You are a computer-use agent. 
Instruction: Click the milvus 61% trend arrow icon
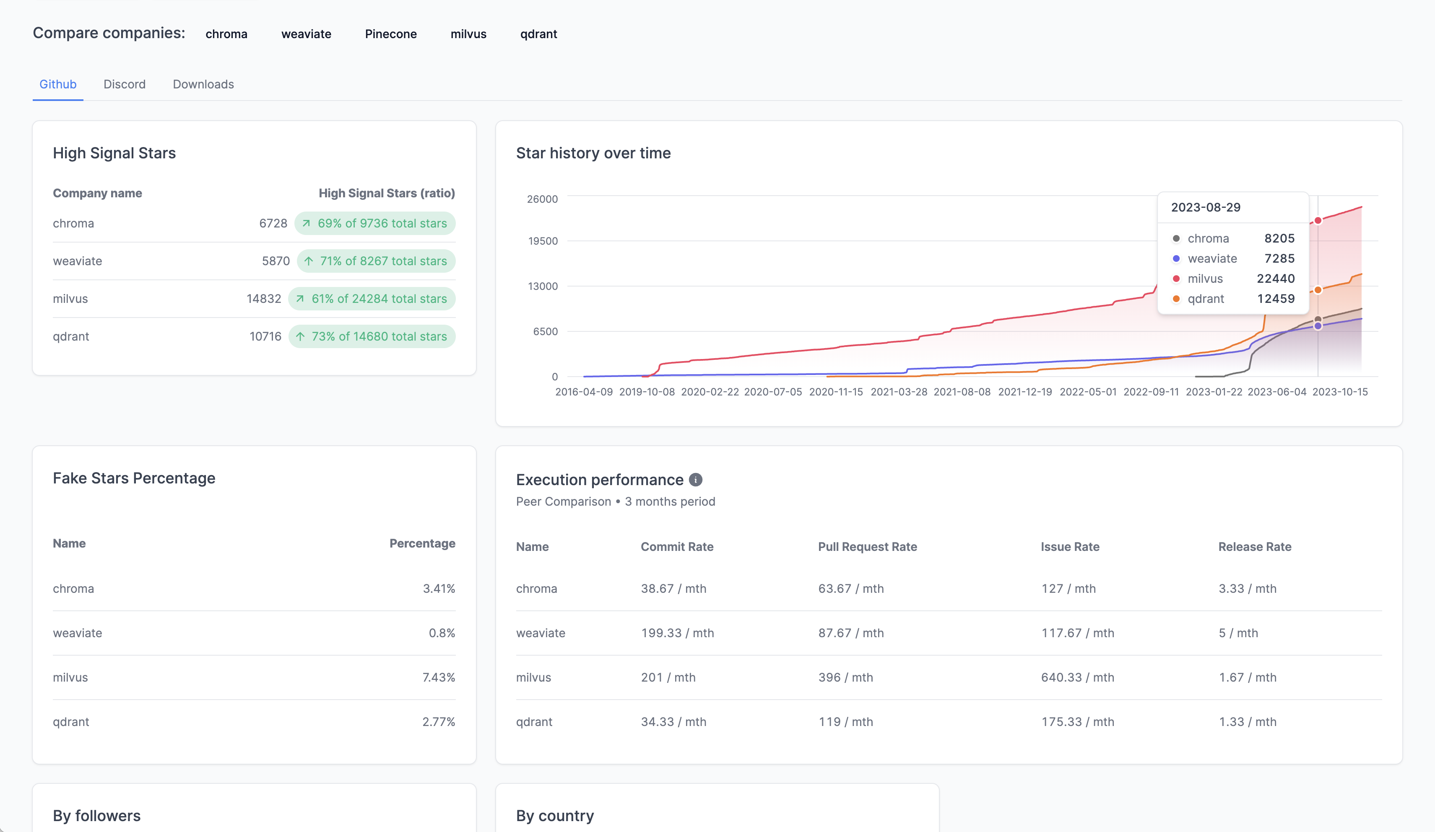[x=300, y=299]
